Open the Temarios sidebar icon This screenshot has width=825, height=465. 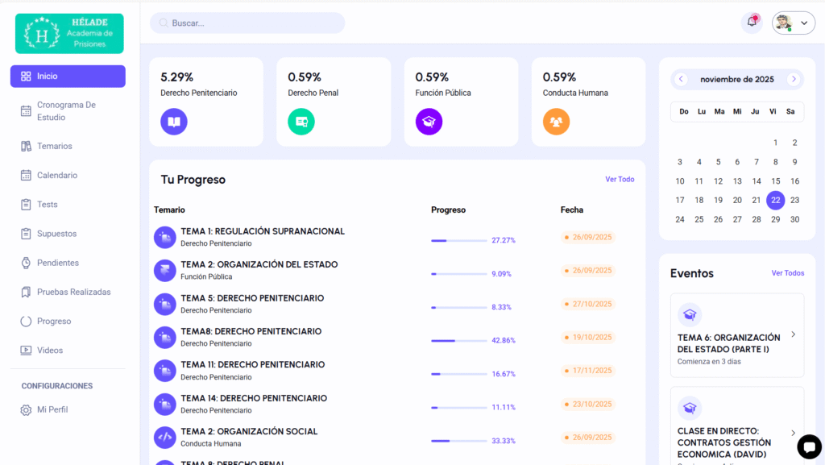click(27, 146)
